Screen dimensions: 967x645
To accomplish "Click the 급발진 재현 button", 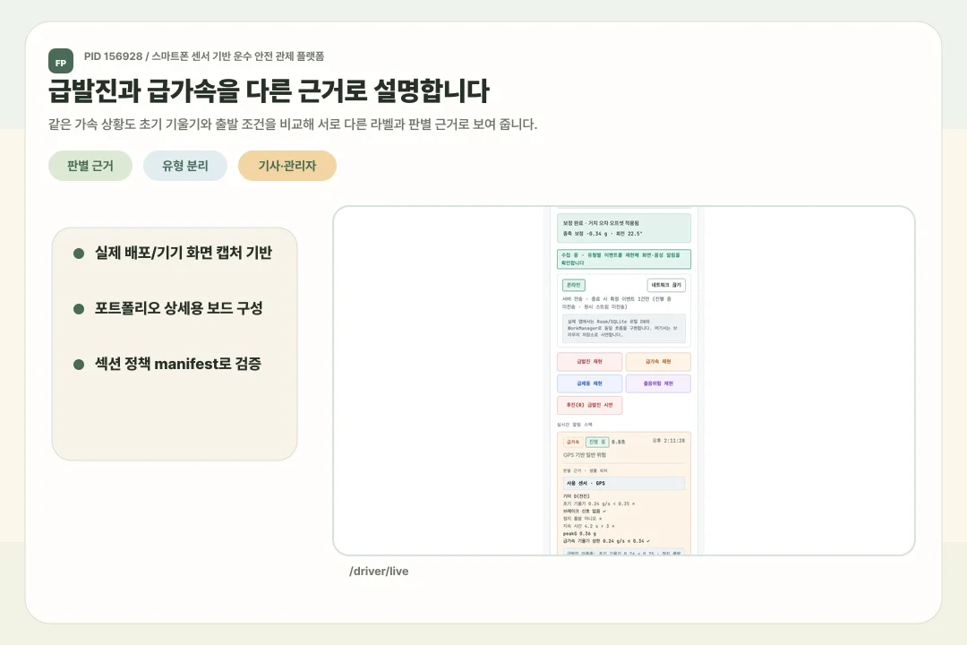I will 589,362.
